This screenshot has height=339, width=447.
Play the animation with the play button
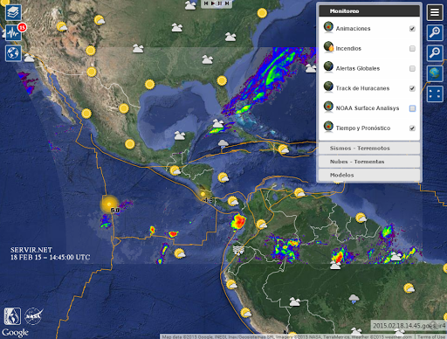[213, 3]
